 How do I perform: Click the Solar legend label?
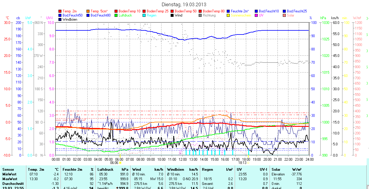tap(290, 15)
